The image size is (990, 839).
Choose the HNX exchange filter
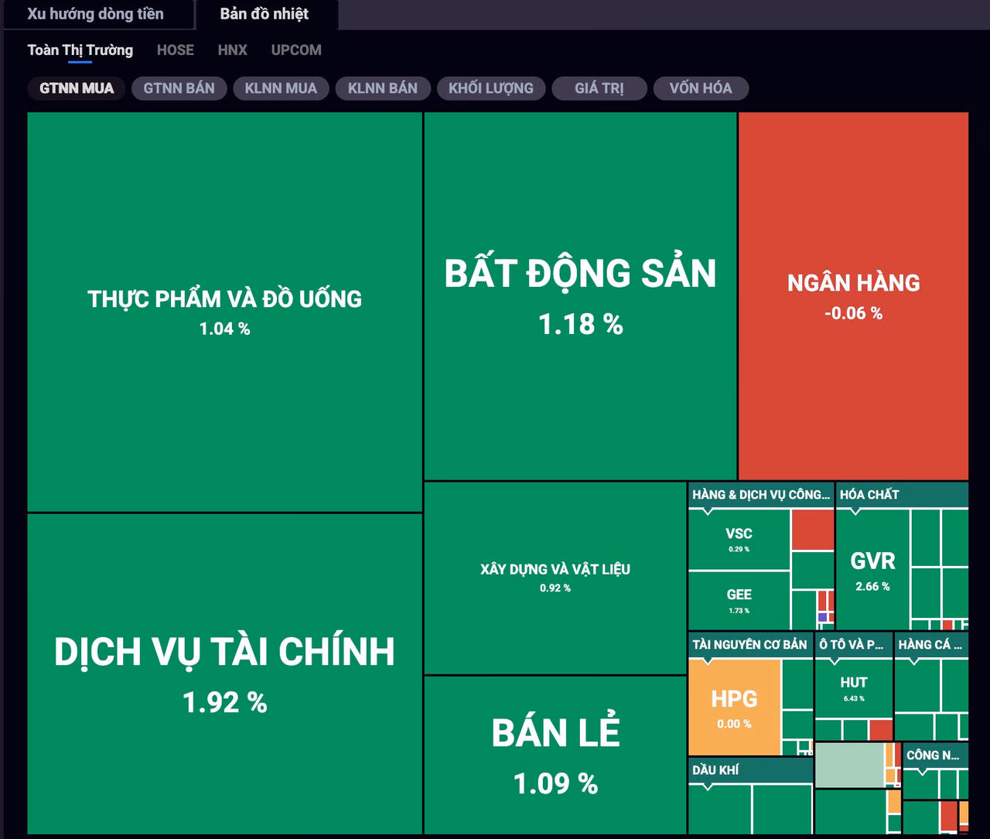[232, 50]
